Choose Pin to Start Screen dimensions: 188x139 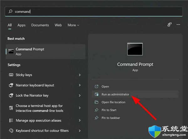tap(135, 110)
